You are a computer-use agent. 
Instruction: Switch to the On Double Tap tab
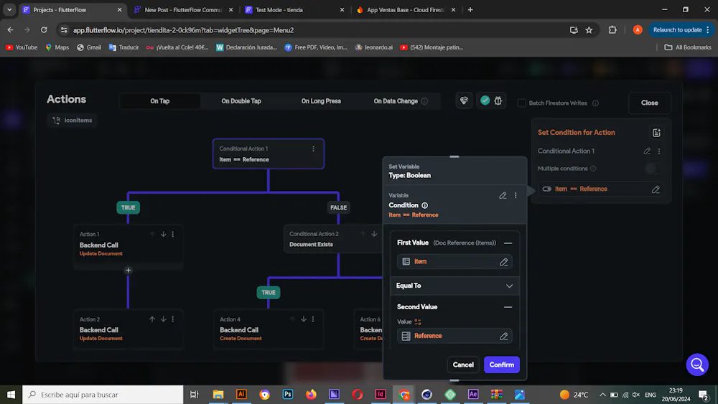tap(241, 101)
